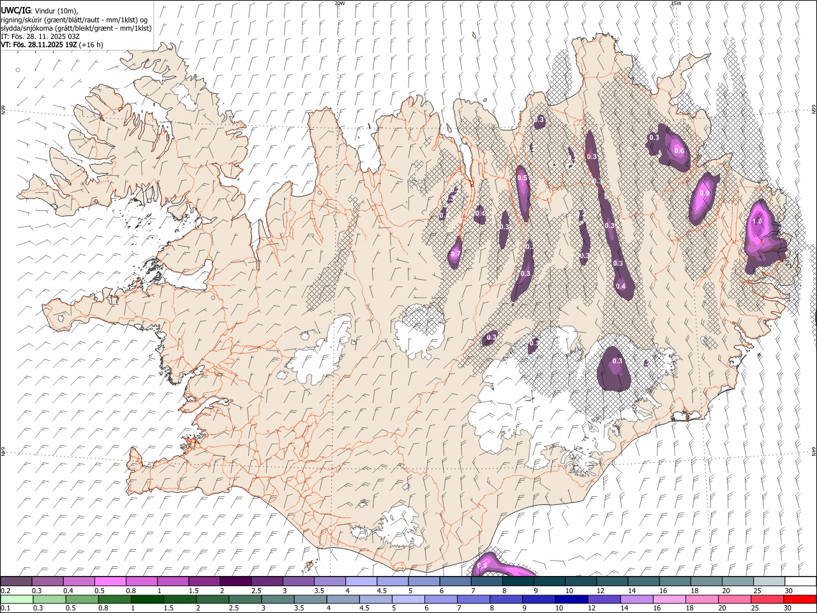Click the 'Vindur (10m)' parameter label
This screenshot has height=613, width=817.
point(57,11)
